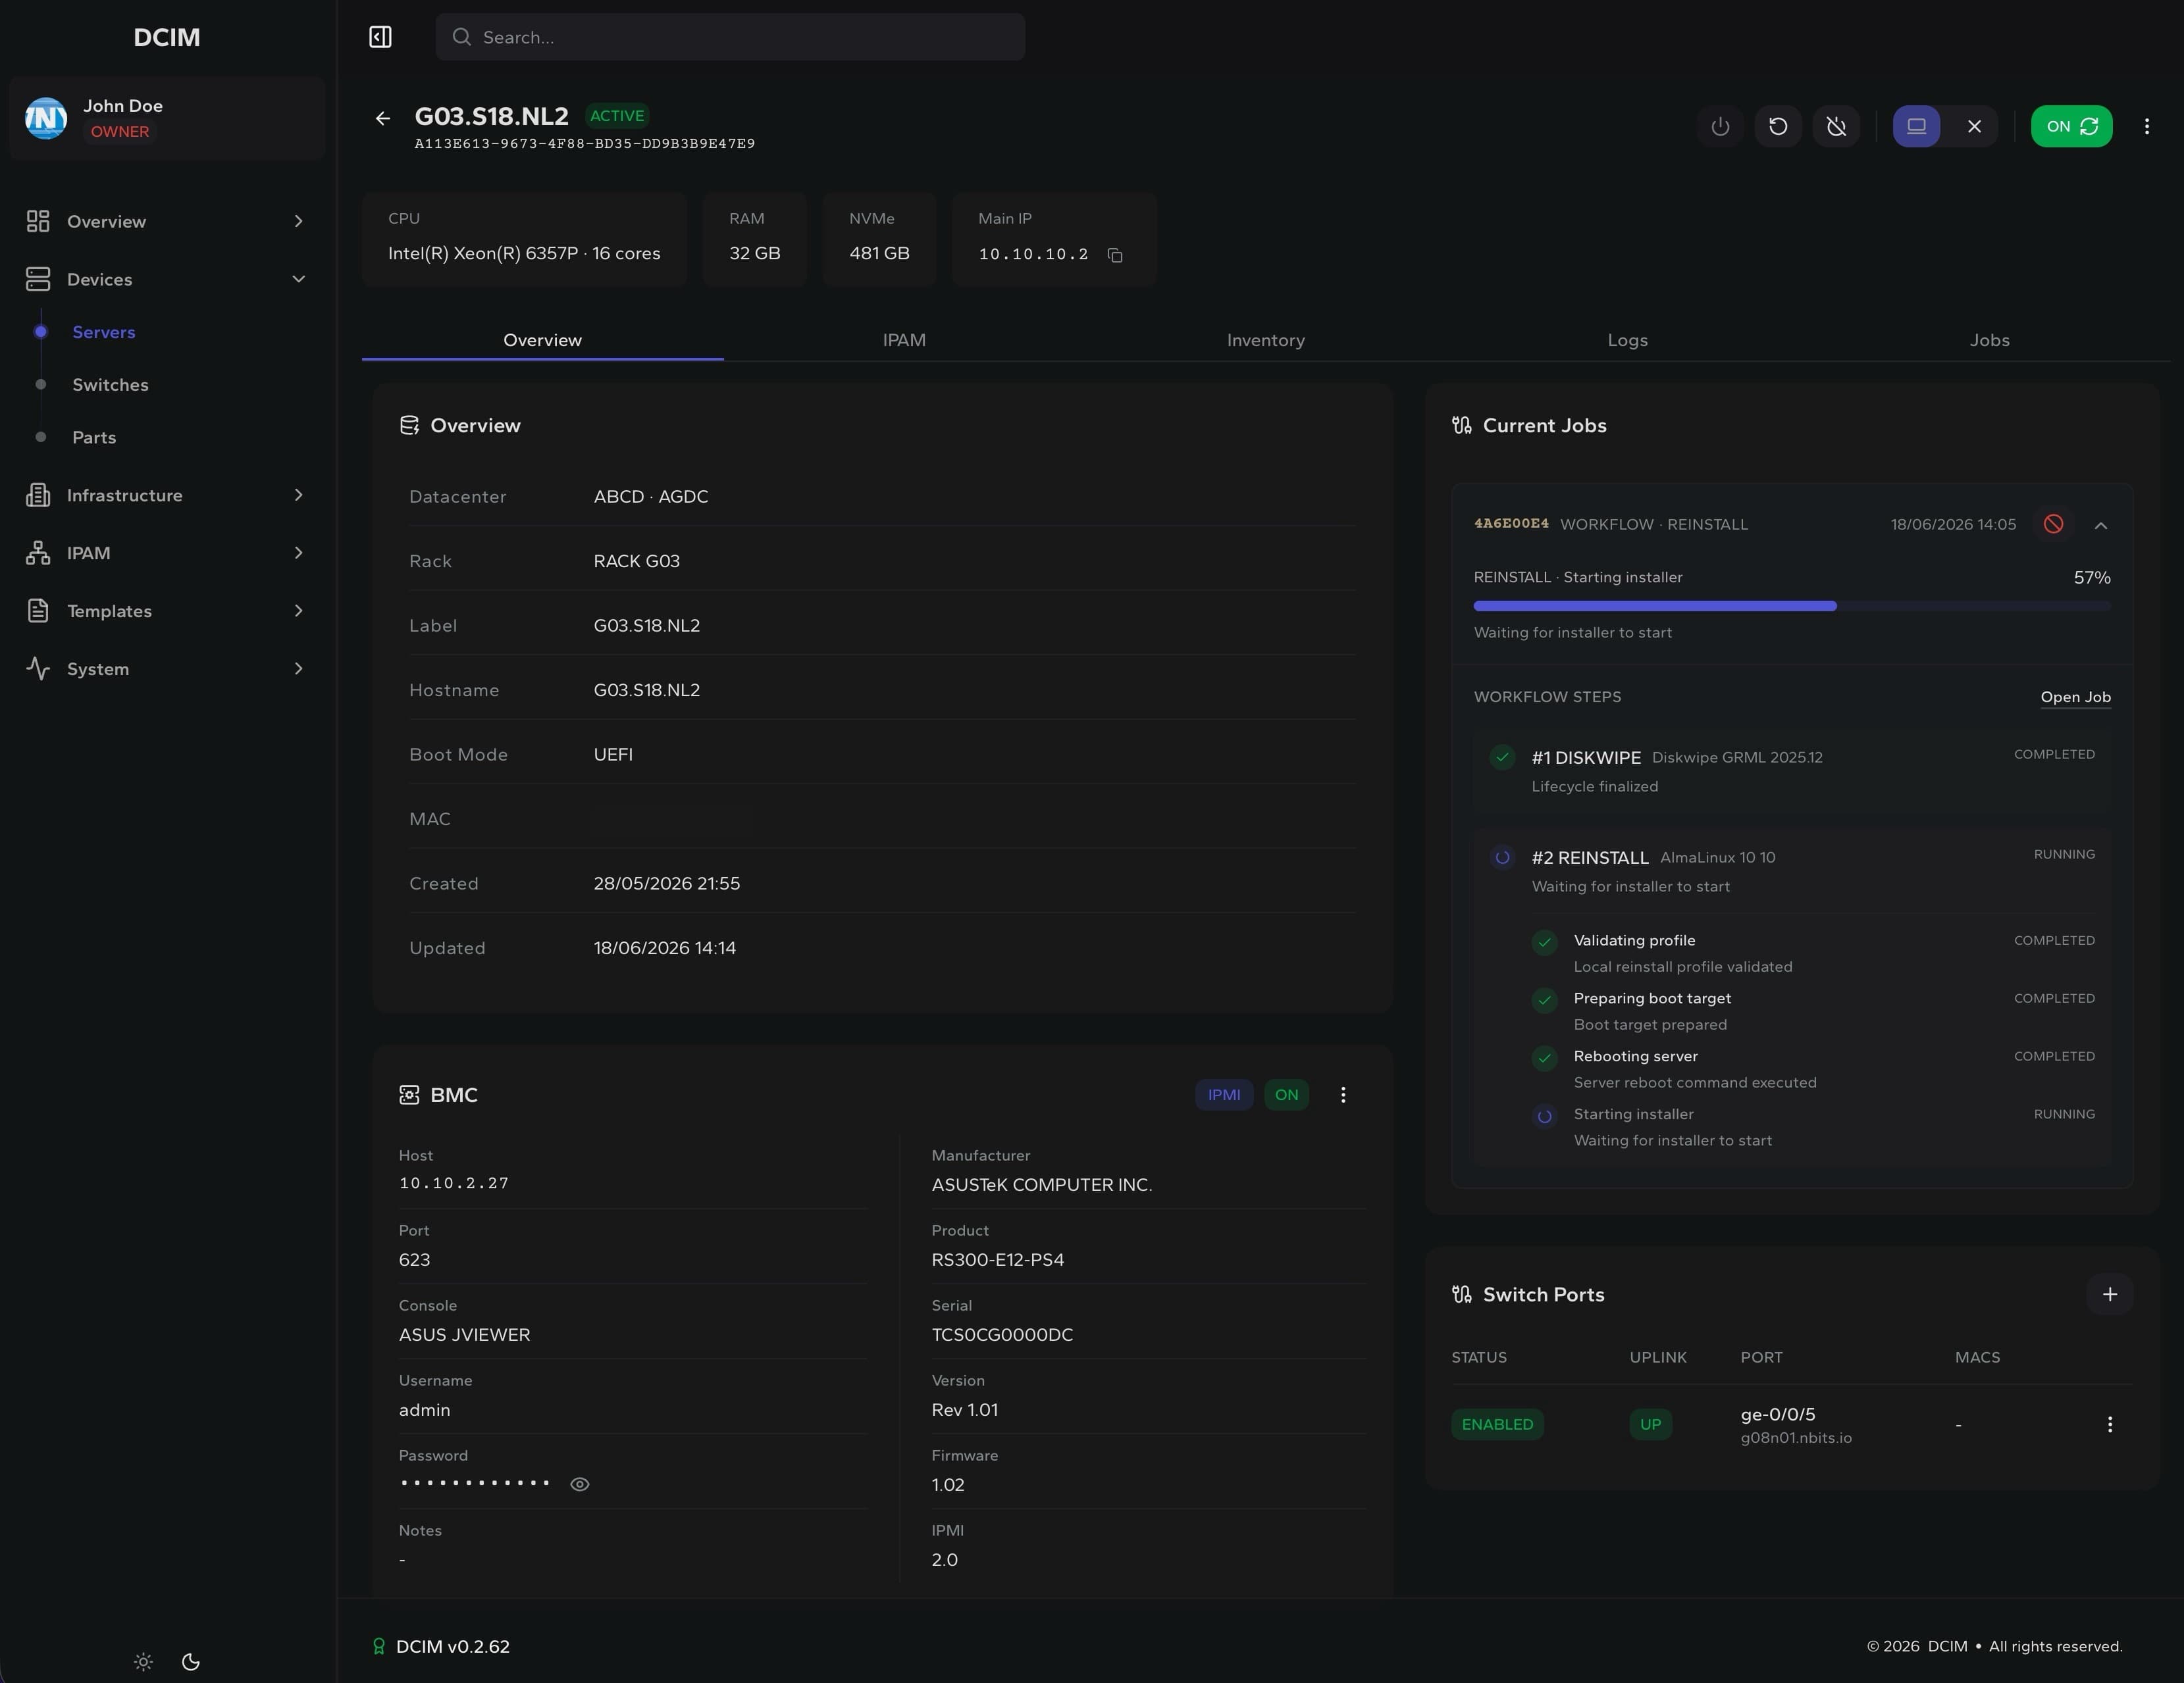Click the John Doe avatar
Screen dimensions: 2184x1683
click(46, 119)
